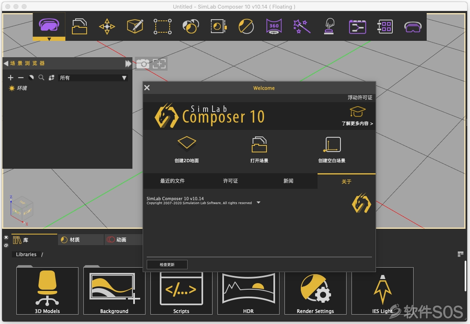Image resolution: width=470 pixels, height=324 pixels.
Task: Undock the bottom library panel
Action: click(x=6, y=245)
